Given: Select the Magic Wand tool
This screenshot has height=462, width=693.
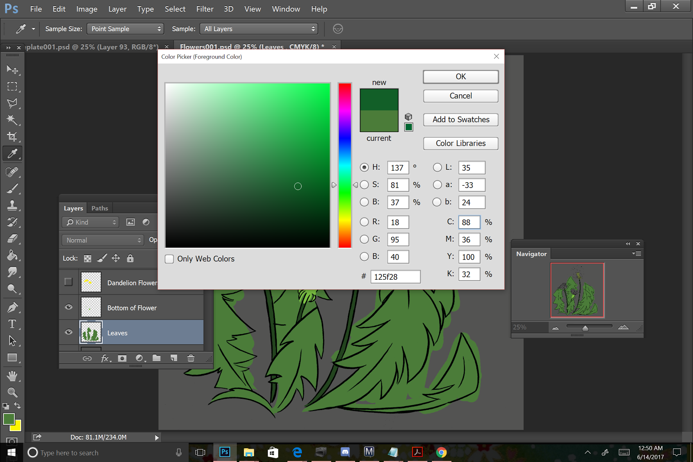Looking at the screenshot, I should (x=12, y=120).
